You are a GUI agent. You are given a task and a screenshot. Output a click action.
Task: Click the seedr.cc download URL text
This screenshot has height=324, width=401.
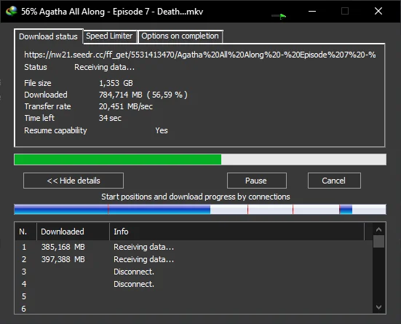point(200,55)
